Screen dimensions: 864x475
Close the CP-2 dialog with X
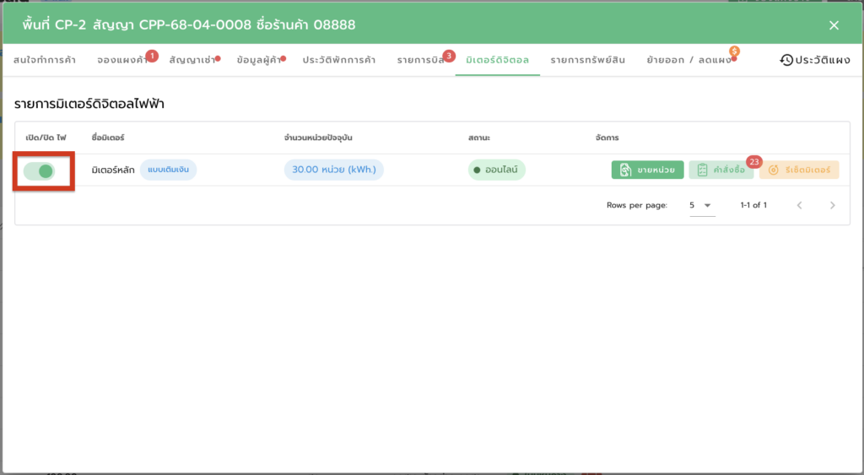pyautogui.click(x=834, y=25)
